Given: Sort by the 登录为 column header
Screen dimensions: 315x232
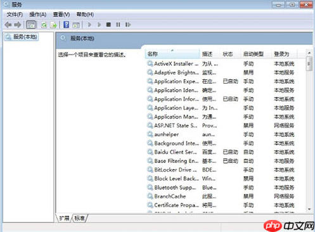Looking at the screenshot, I should [284, 54].
